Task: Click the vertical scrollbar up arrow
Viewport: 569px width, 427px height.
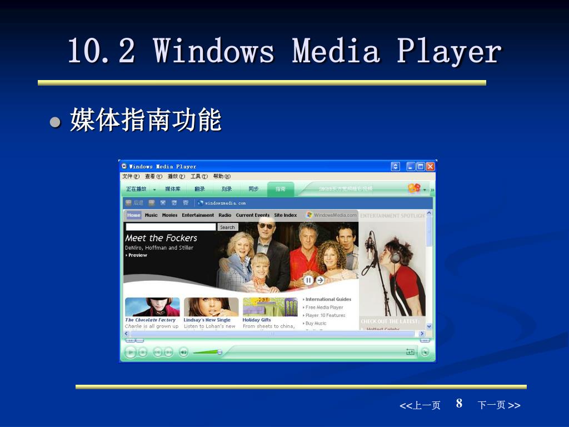Action: [x=429, y=213]
